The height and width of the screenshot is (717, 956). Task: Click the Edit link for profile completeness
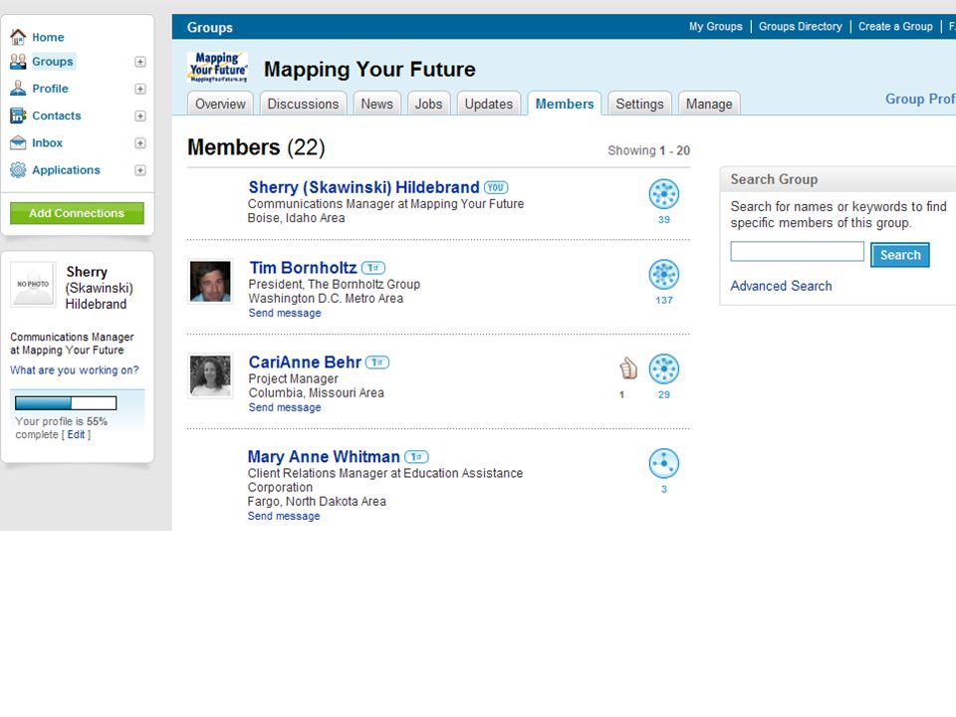point(77,435)
